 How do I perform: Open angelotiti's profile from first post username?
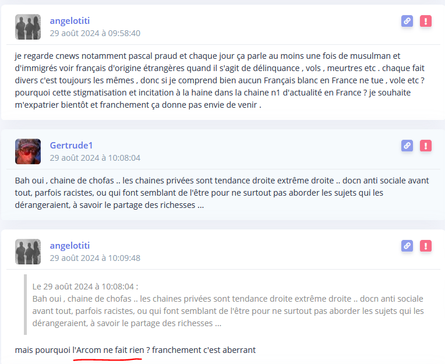pyautogui.click(x=70, y=21)
